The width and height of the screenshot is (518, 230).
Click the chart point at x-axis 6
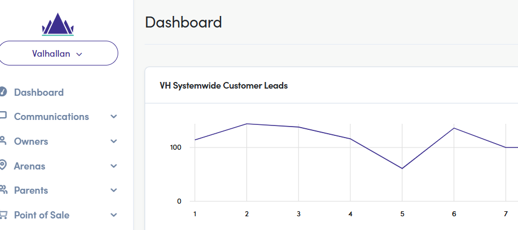click(x=454, y=128)
